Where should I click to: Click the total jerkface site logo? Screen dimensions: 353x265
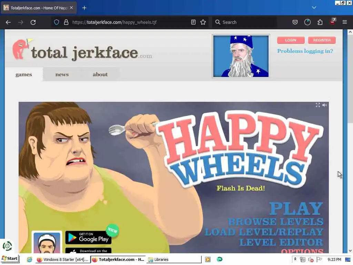(82, 50)
